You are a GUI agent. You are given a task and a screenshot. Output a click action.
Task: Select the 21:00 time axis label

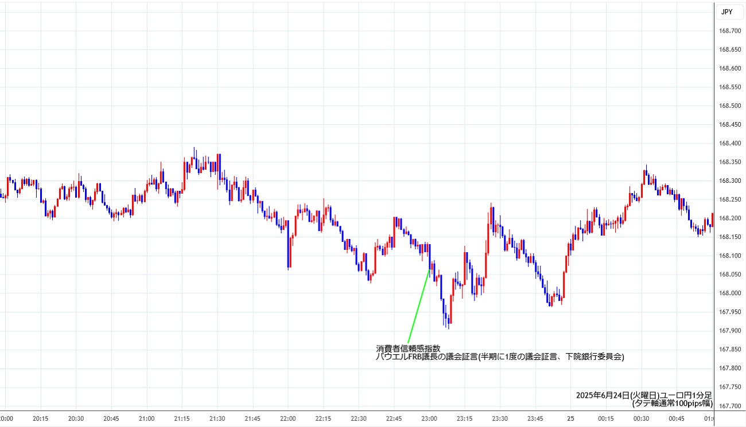click(147, 419)
